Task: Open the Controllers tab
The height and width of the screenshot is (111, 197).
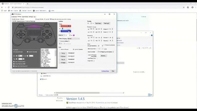Action: click(x=14, y=17)
